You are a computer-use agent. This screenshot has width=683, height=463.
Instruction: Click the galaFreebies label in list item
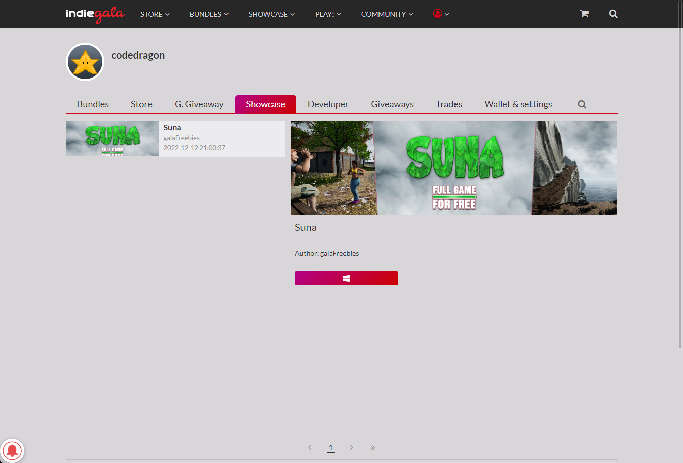coord(182,138)
